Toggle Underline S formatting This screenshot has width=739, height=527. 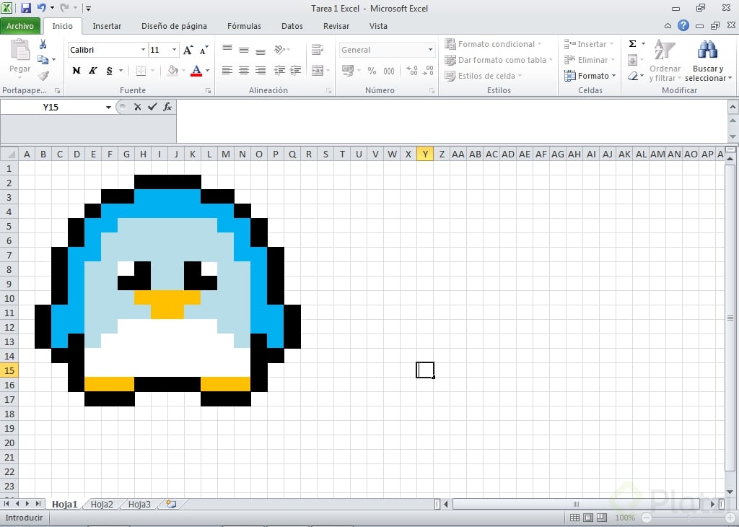[110, 71]
